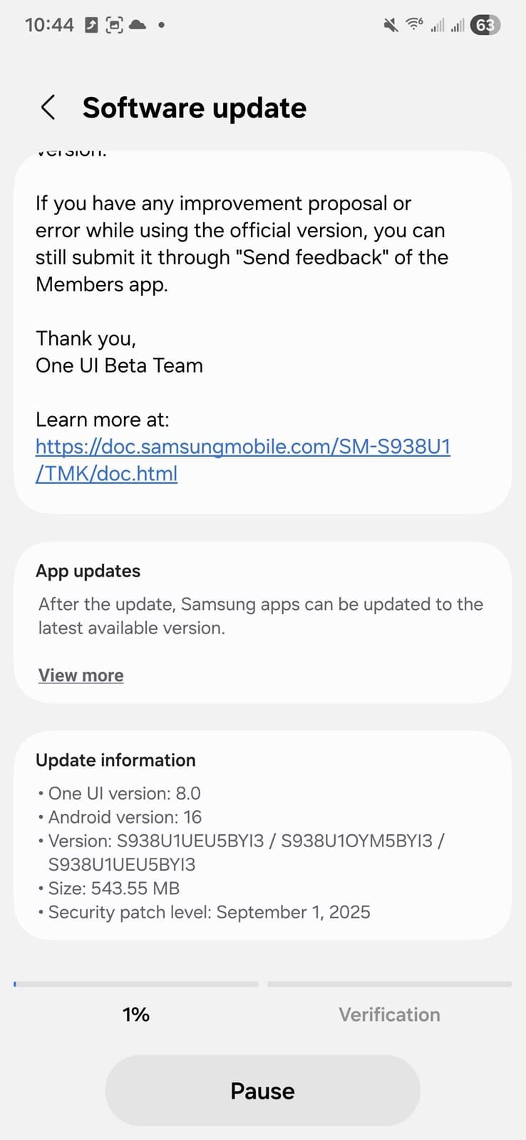Click the download progress bar at 1%
The image size is (526, 1140).
[x=135, y=984]
